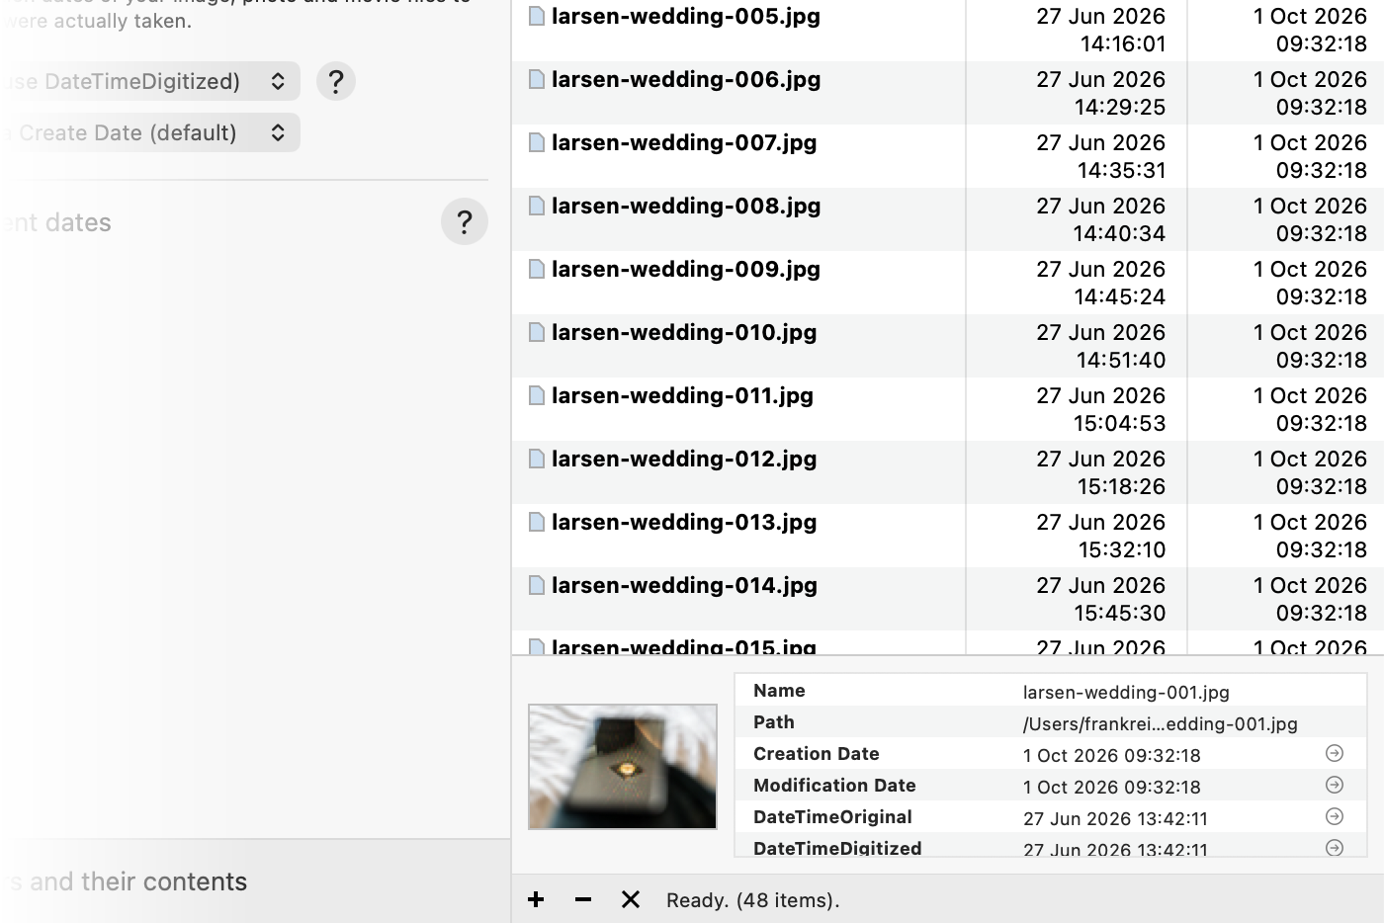1384x923 pixels.
Task: Open help for the DateTimeDigitized option
Action: point(336,81)
